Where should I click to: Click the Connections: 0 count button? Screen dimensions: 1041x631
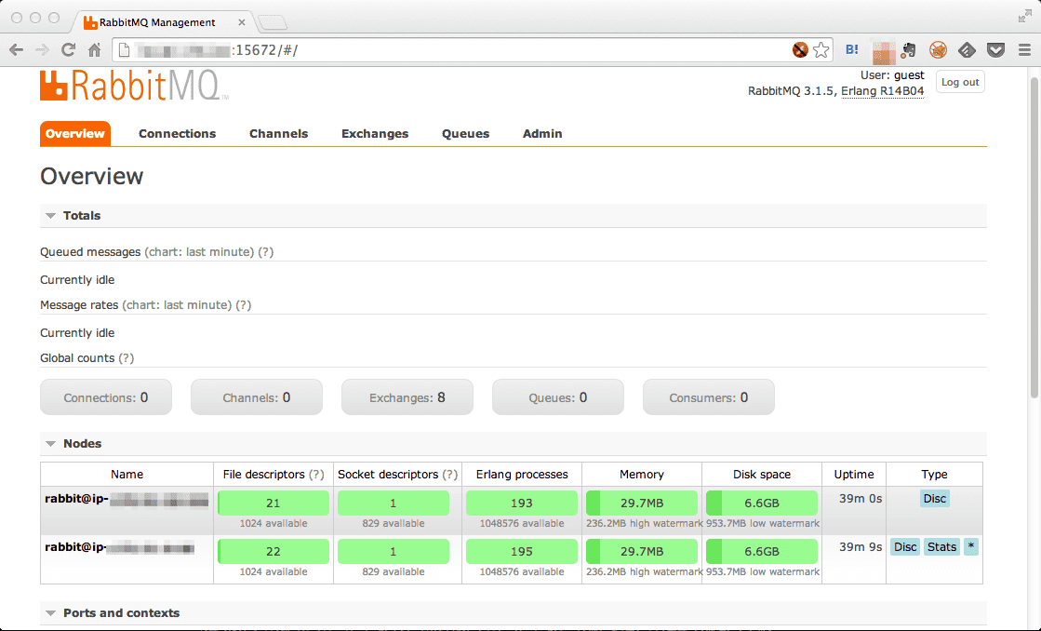(x=106, y=397)
